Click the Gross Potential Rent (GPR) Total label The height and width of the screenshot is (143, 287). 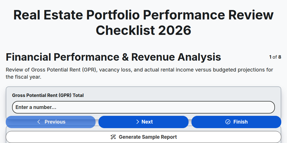click(48, 95)
